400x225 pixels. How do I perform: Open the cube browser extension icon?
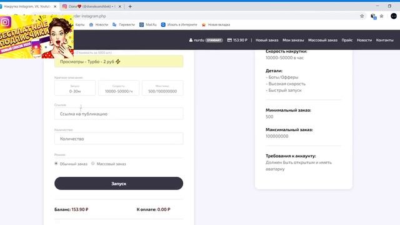click(373, 16)
